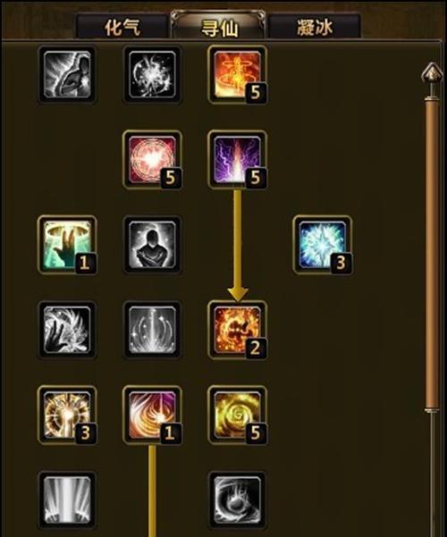This screenshot has height=537, width=447.
Task: Click the flaming figure skill with level 5
Action: point(237,74)
